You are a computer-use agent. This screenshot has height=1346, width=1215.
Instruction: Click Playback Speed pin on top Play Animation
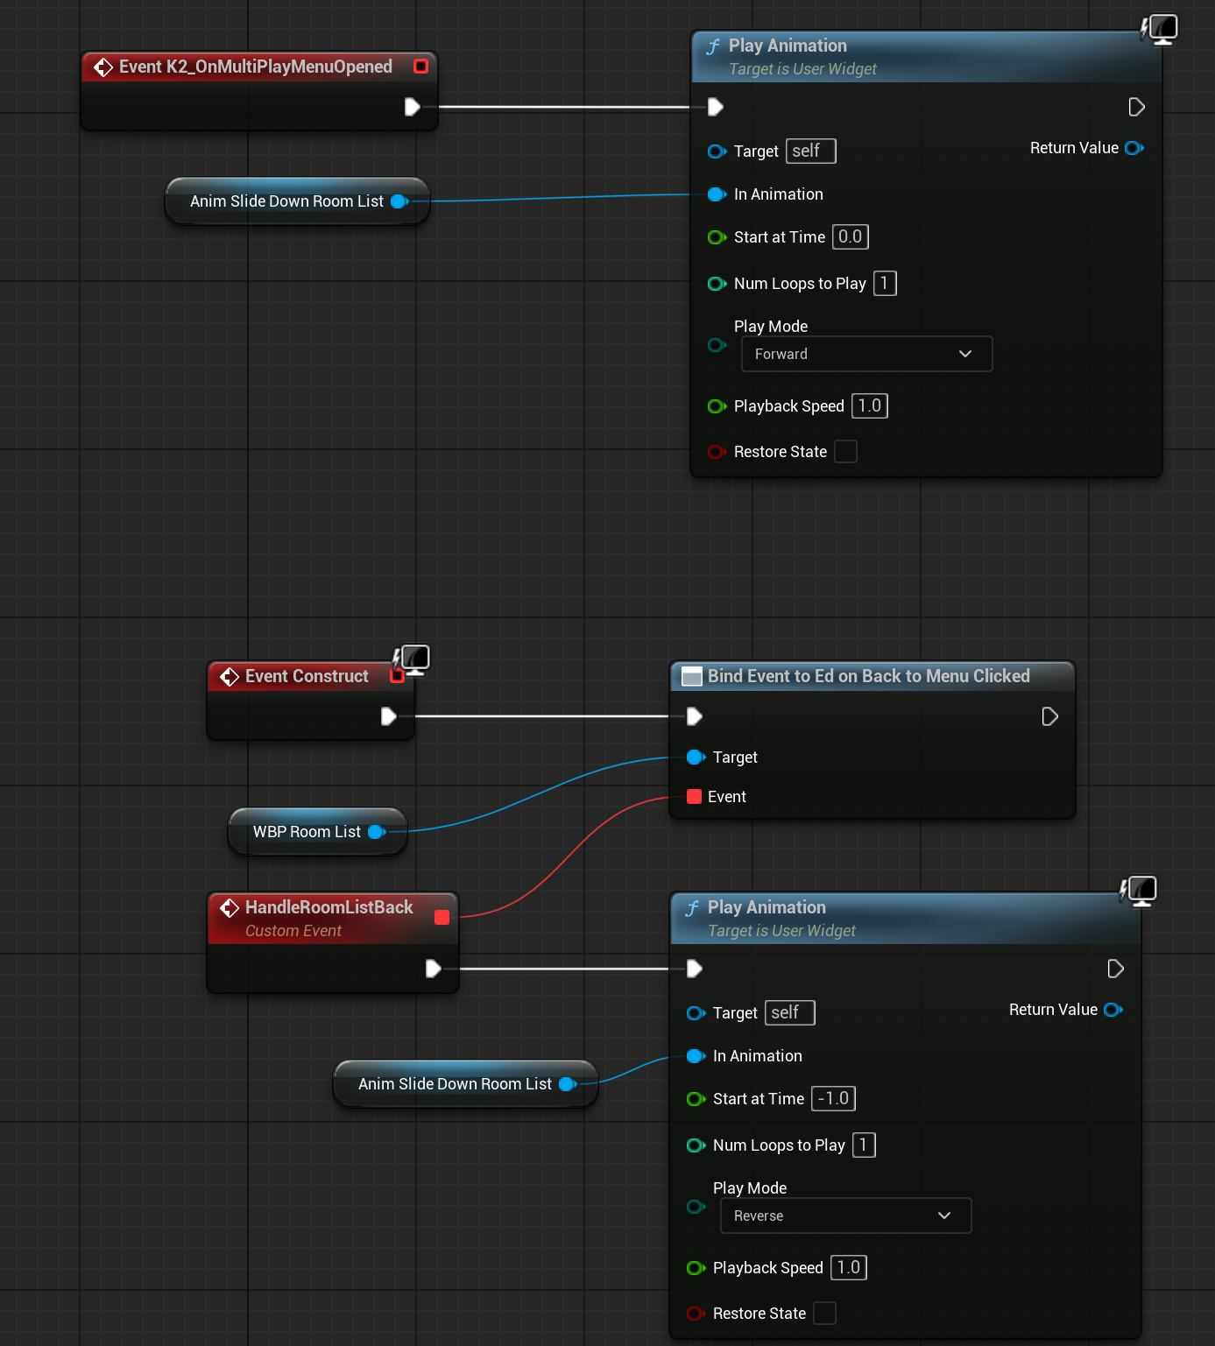[717, 406]
